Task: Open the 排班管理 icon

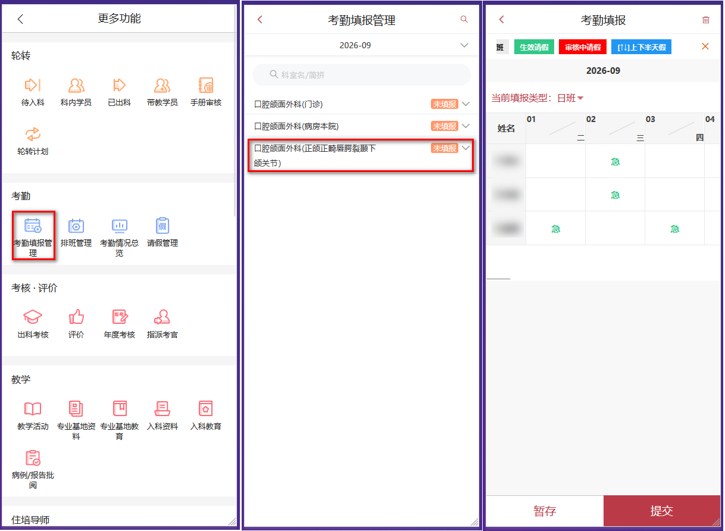Action: point(76,226)
